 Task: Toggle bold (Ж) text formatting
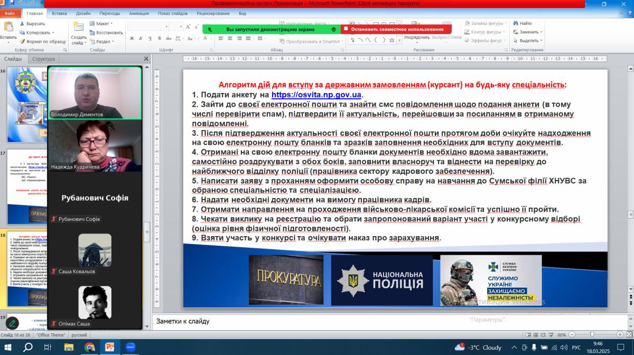tap(132, 38)
